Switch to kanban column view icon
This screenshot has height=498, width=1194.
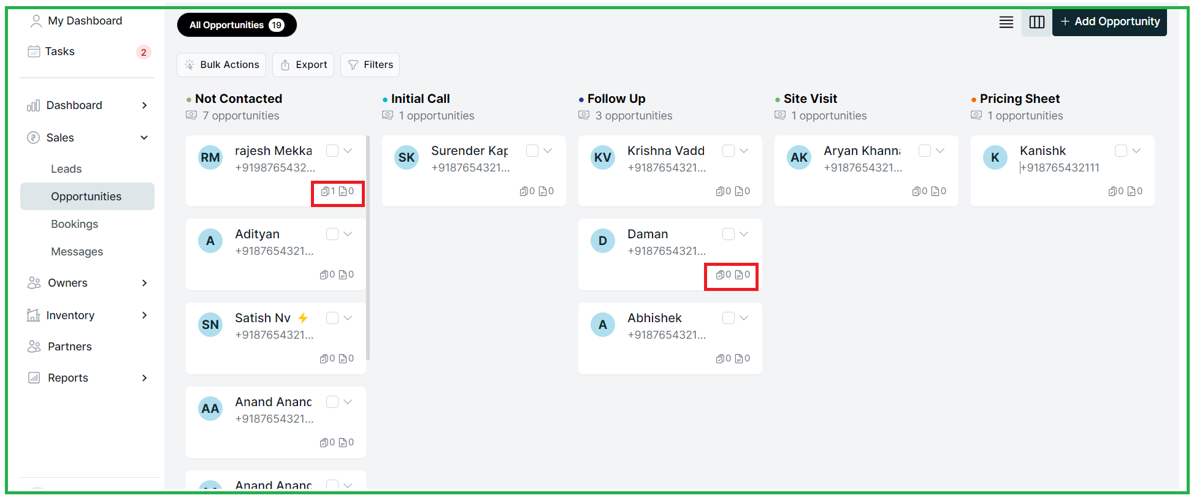[x=1037, y=22]
